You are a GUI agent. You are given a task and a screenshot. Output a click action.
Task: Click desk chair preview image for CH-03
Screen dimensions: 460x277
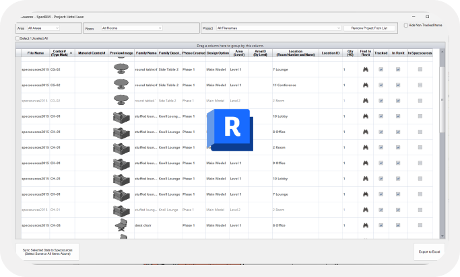[x=121, y=225]
